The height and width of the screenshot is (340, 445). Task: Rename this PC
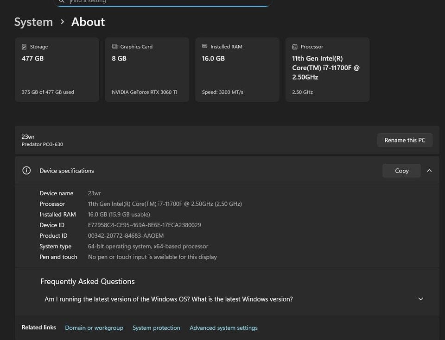pyautogui.click(x=405, y=140)
